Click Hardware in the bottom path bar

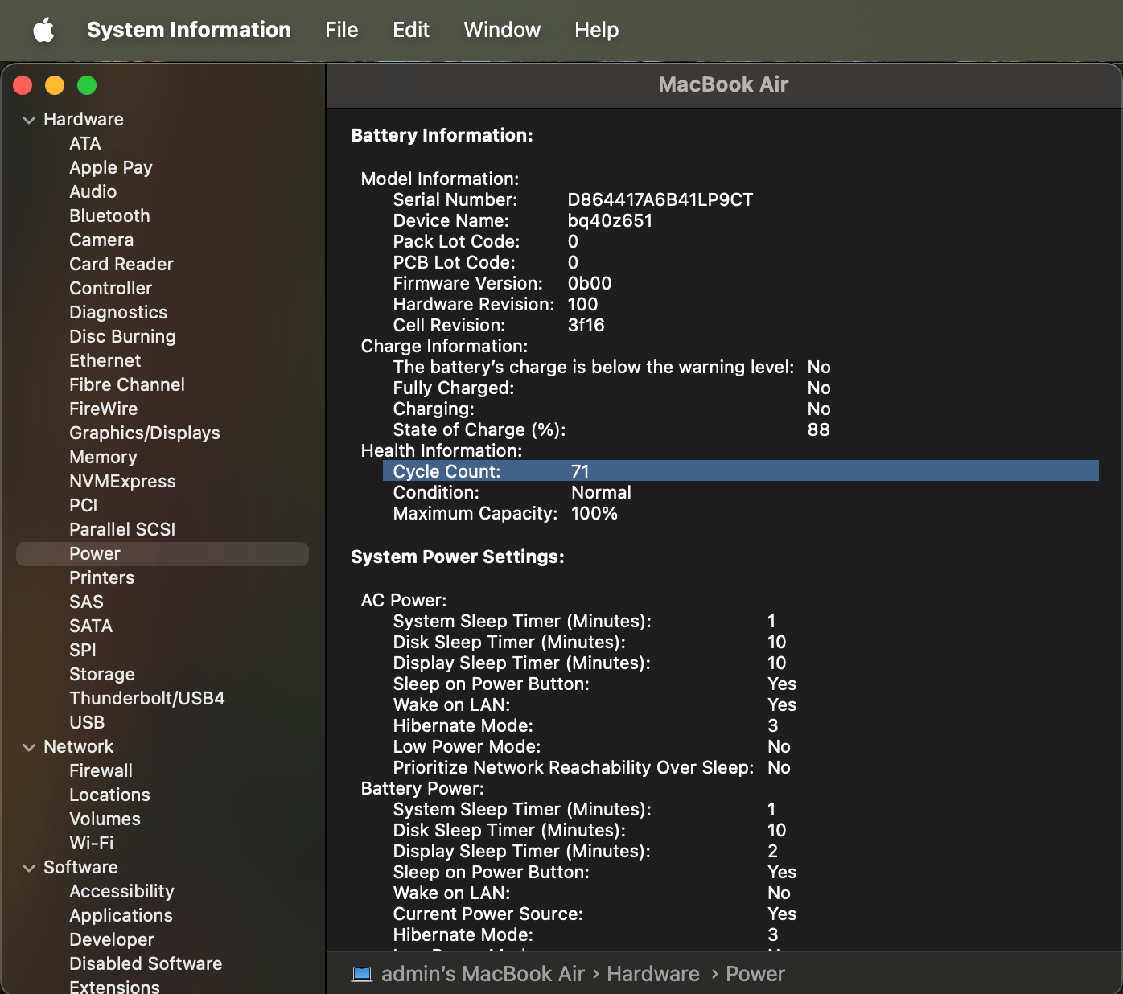[652, 974]
